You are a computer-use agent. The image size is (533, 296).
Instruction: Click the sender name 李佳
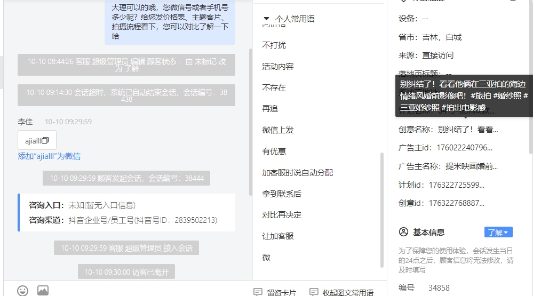click(25, 122)
